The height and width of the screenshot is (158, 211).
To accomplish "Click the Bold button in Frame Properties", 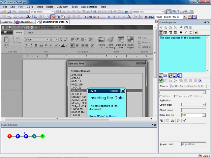I will coord(181,33).
